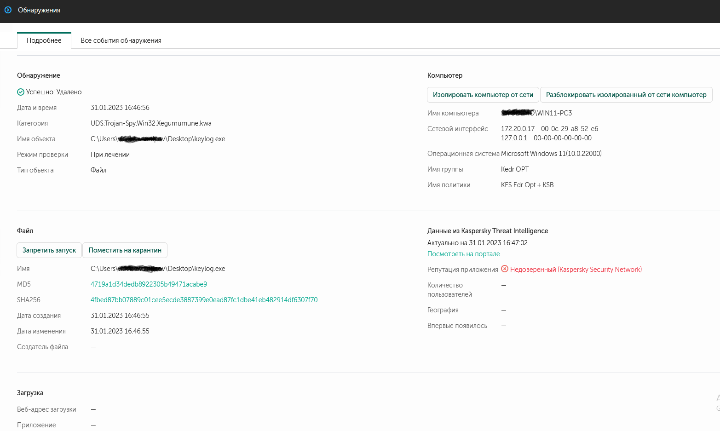720x431 pixels.
Task: Switch to the Подробнее tab
Action: (44, 40)
